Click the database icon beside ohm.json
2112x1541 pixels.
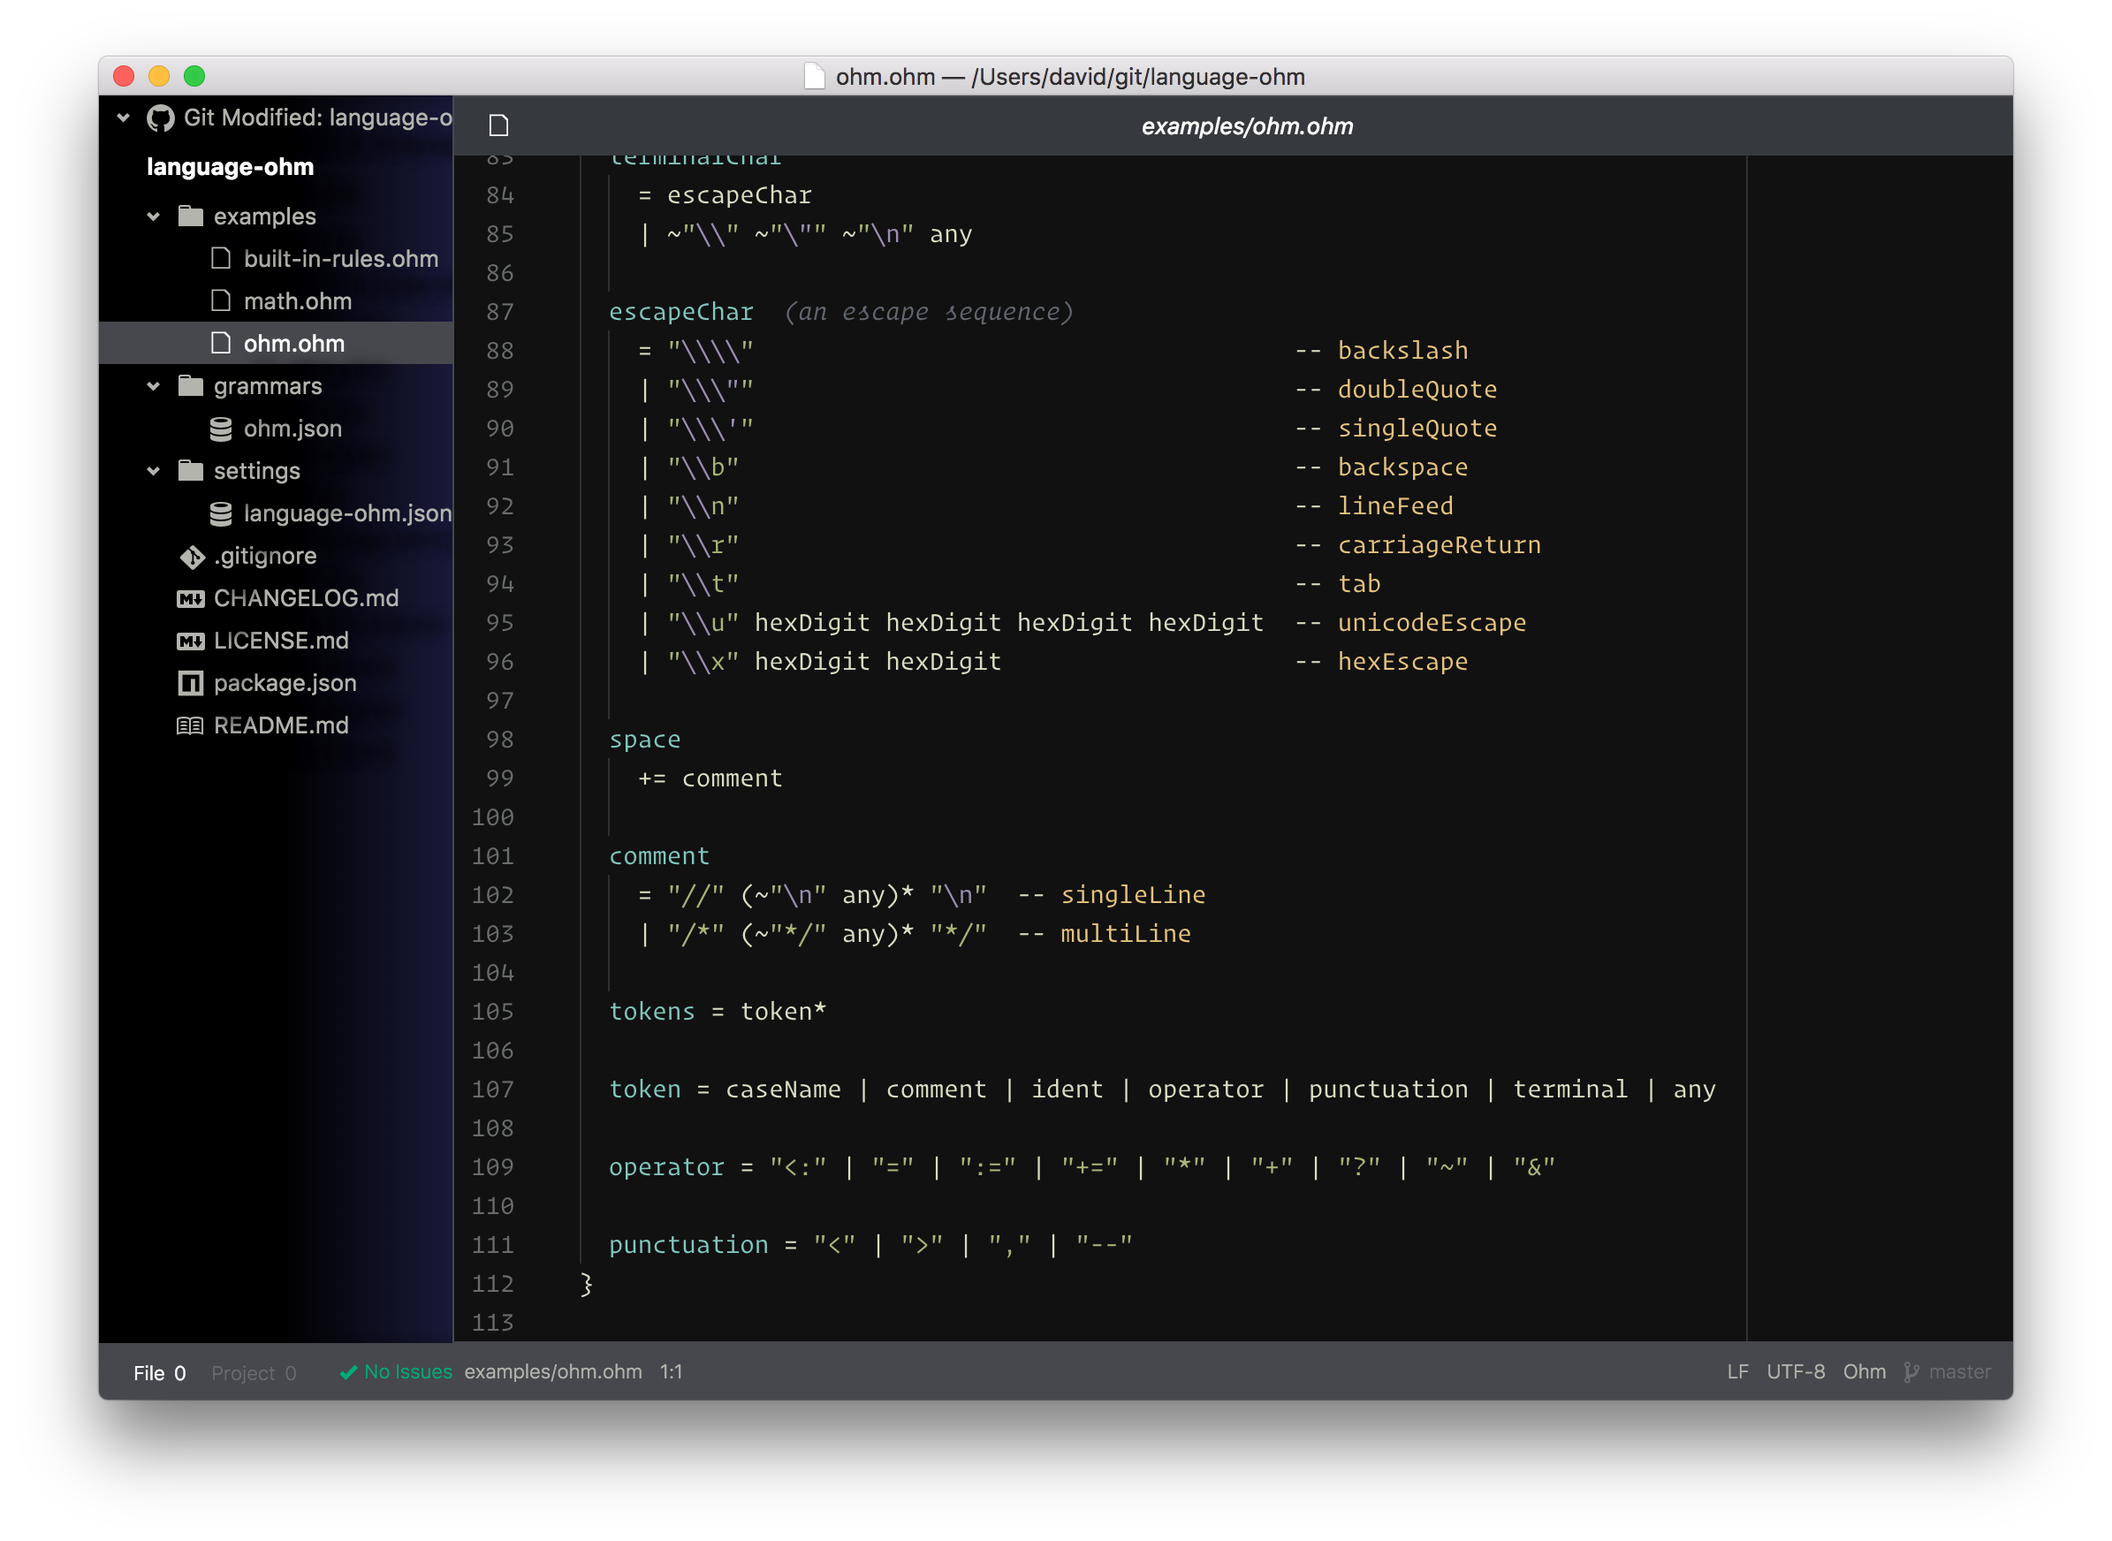coord(221,429)
